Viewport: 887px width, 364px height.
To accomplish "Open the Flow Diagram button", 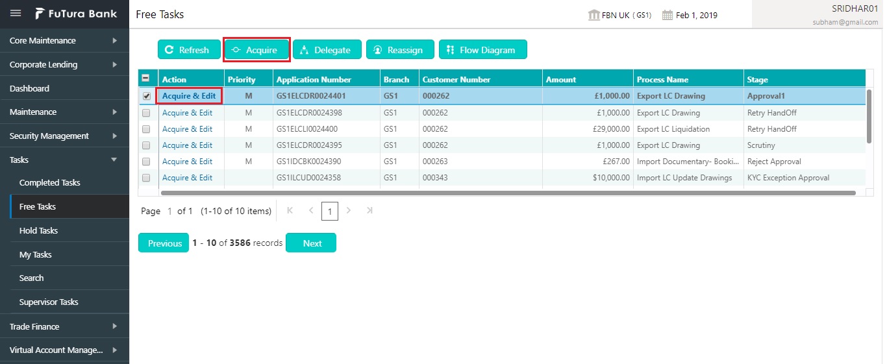I will (x=483, y=50).
